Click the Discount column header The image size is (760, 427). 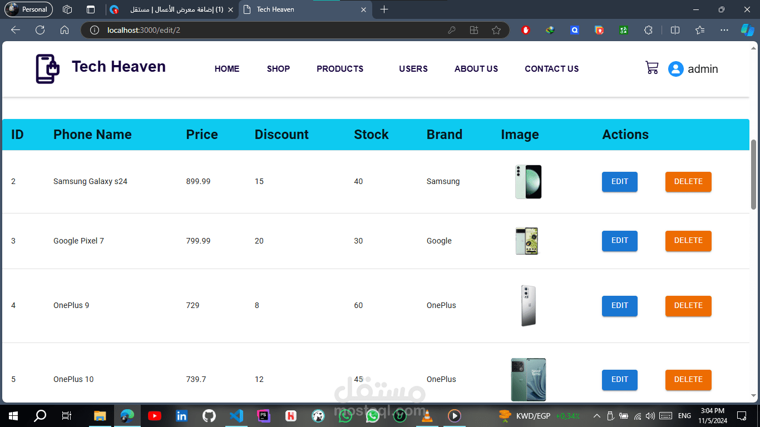tap(282, 135)
